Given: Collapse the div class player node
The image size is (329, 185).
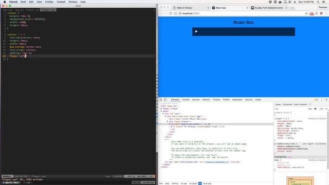Looking at the screenshot, I should point(168,121).
